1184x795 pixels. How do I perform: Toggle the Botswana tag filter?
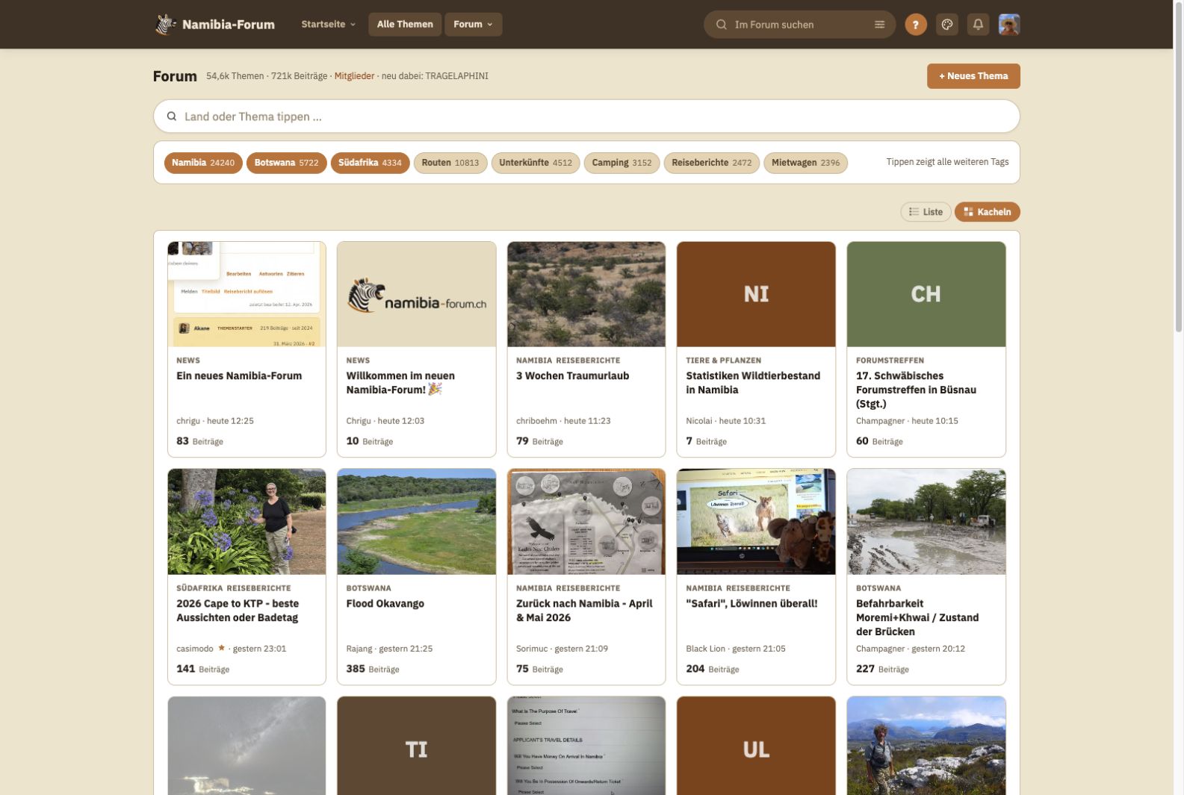[x=286, y=163]
